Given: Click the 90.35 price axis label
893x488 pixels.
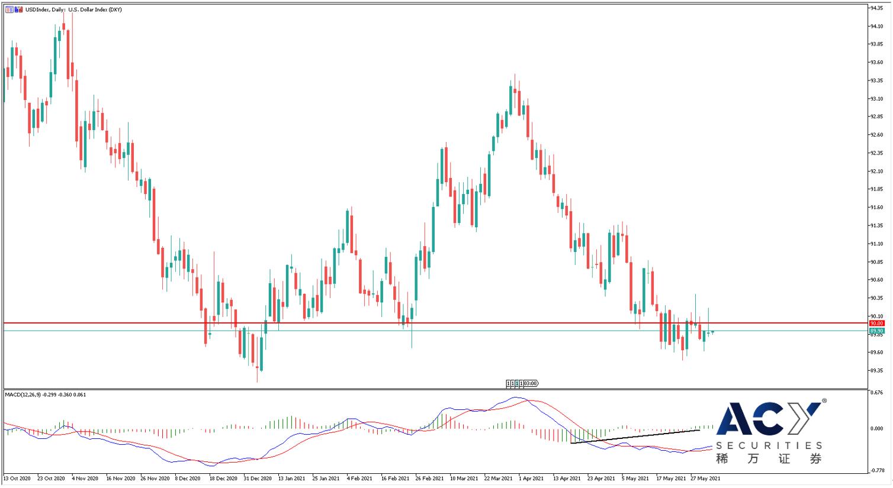Looking at the screenshot, I should 877,298.
